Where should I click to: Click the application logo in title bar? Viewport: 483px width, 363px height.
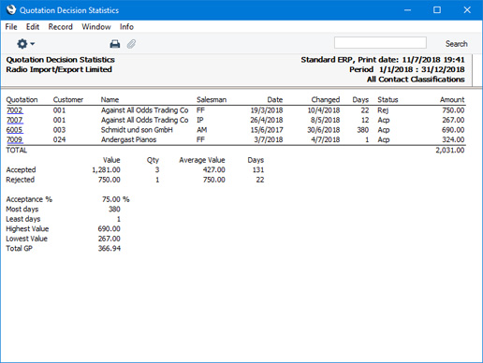click(x=11, y=9)
